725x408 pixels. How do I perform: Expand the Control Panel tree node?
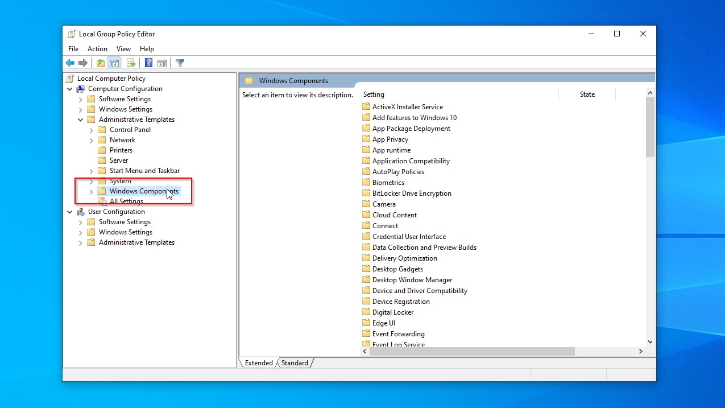pos(92,130)
